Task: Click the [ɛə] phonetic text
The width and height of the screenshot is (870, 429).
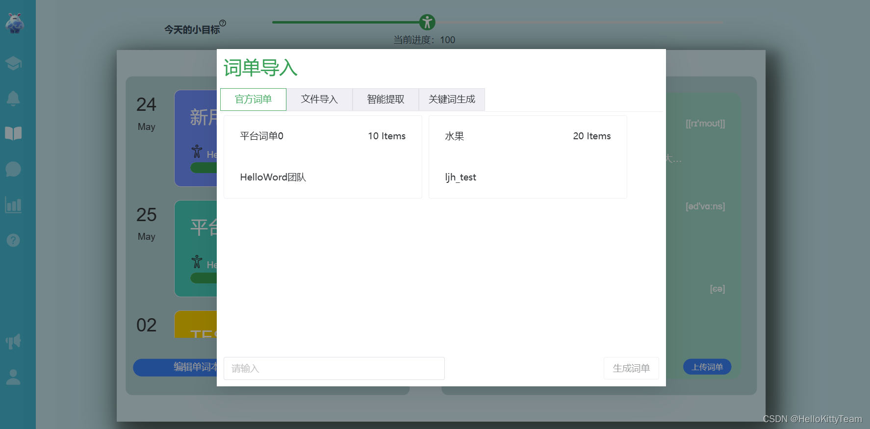Action: coord(717,289)
